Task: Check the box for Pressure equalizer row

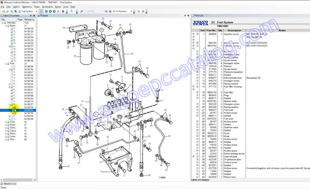Action: pyautogui.click(x=197, y=72)
